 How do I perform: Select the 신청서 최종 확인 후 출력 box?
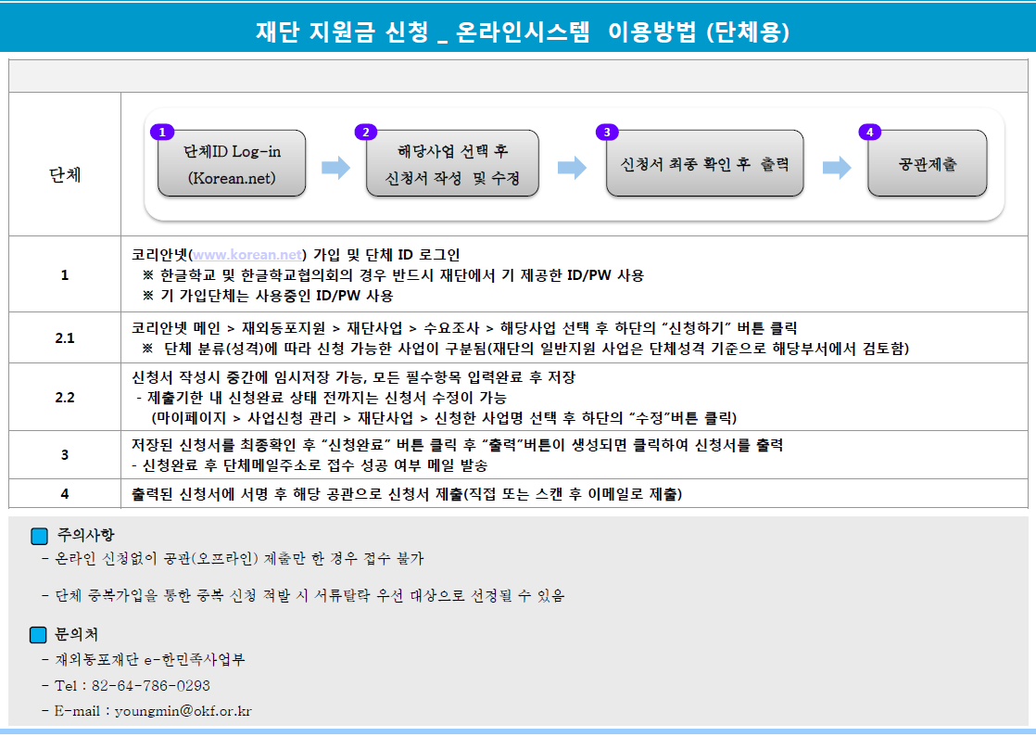click(704, 164)
